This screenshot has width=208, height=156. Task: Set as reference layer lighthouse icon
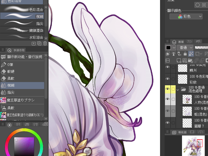coord(174,54)
